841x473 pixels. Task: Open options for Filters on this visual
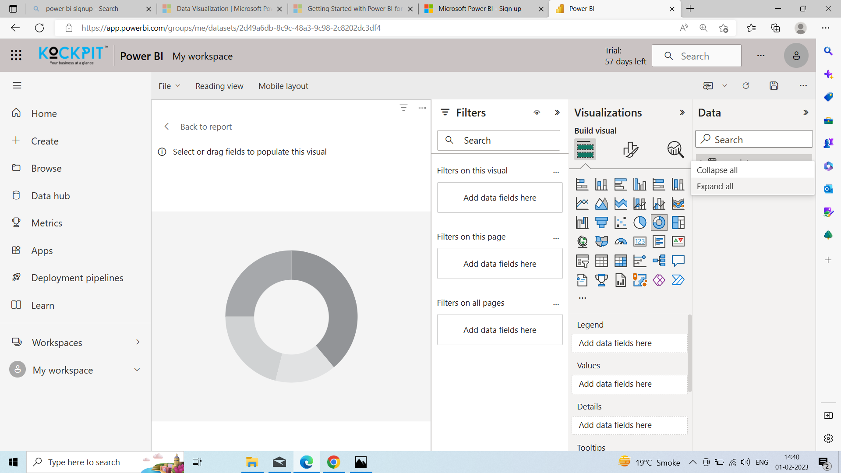pos(556,172)
